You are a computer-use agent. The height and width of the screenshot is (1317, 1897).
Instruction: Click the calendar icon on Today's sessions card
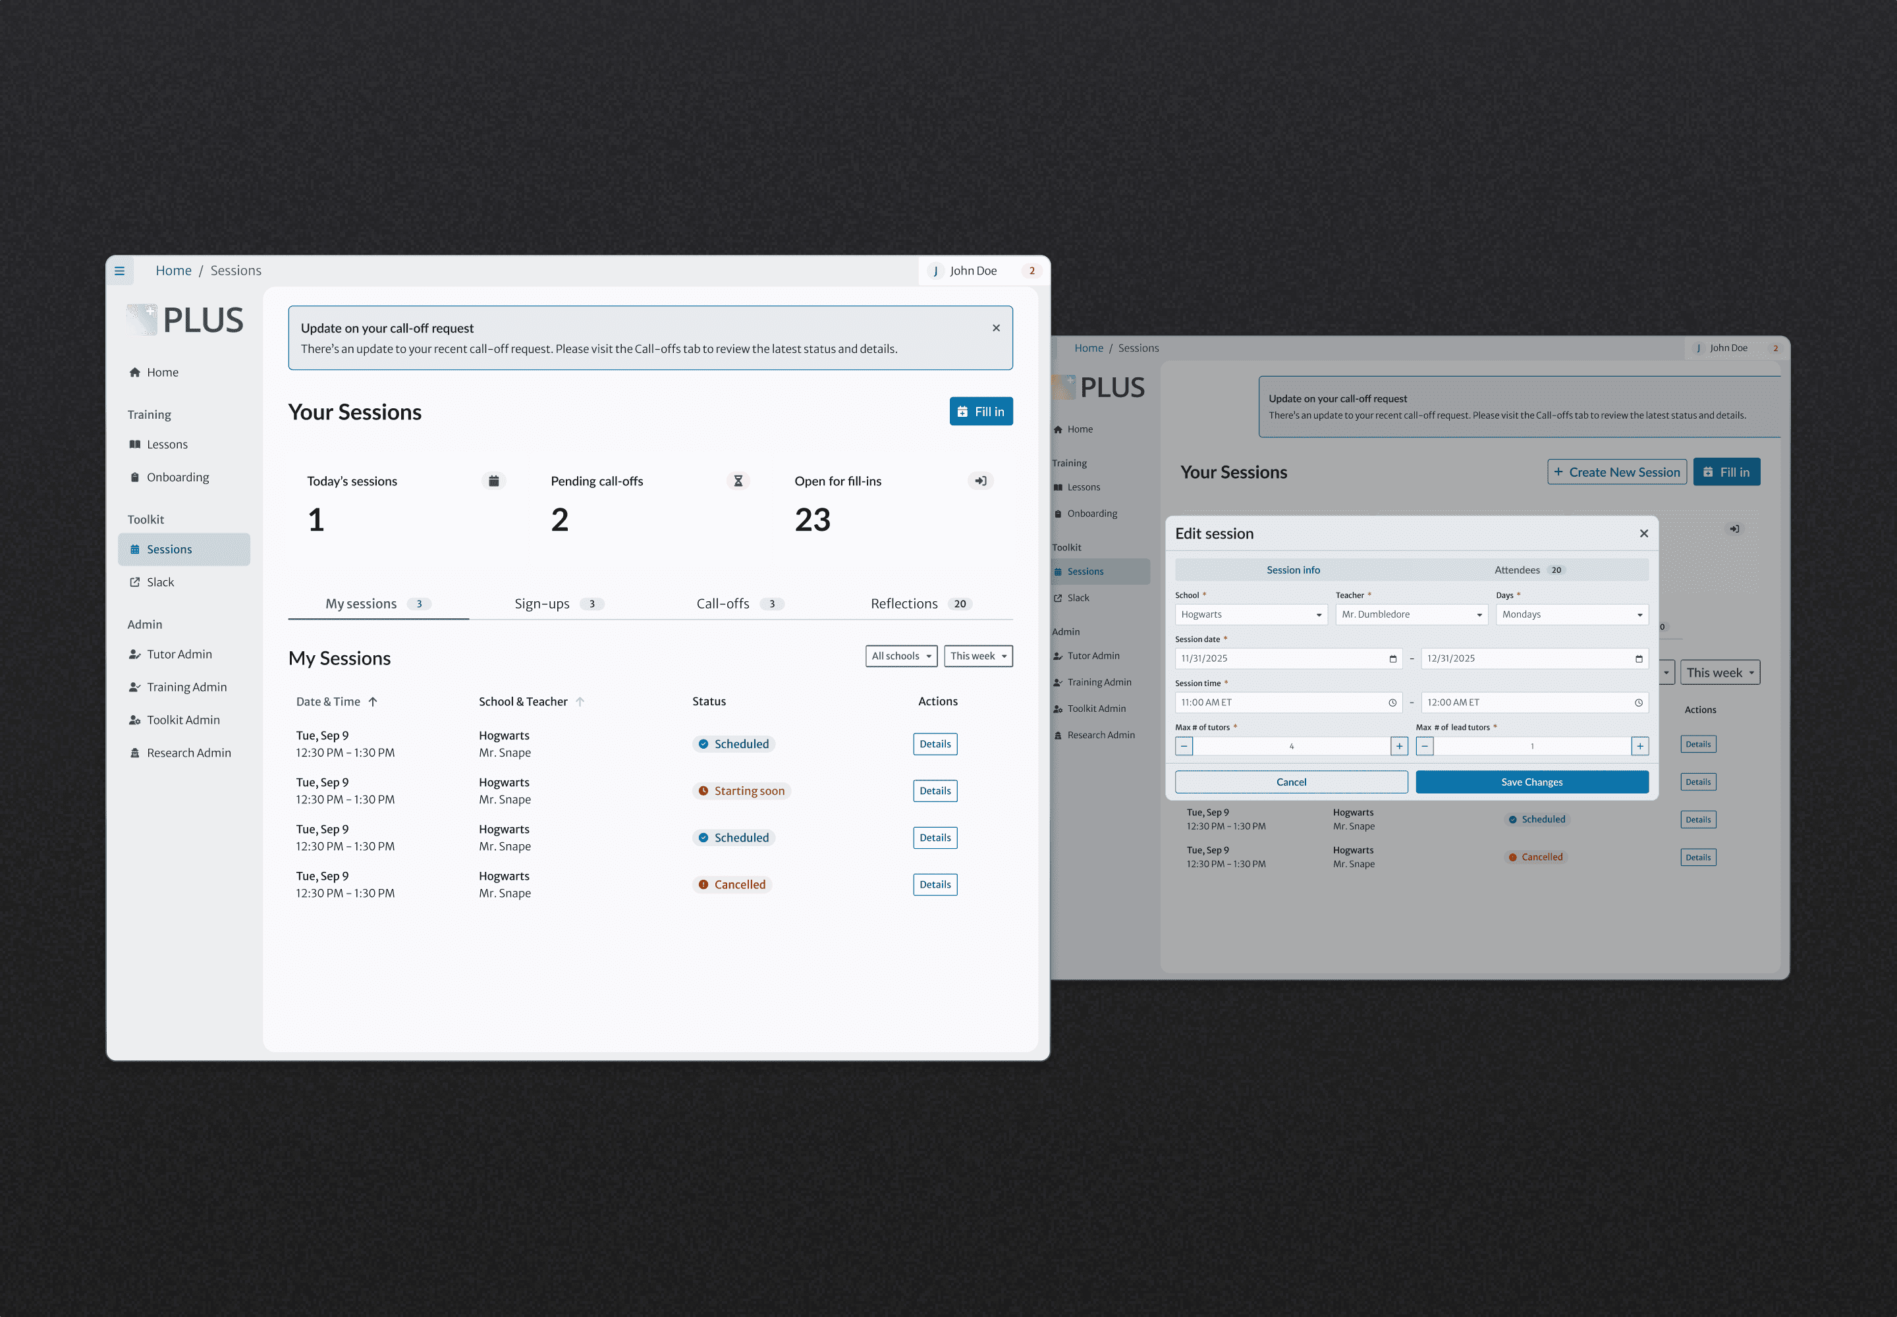click(493, 481)
